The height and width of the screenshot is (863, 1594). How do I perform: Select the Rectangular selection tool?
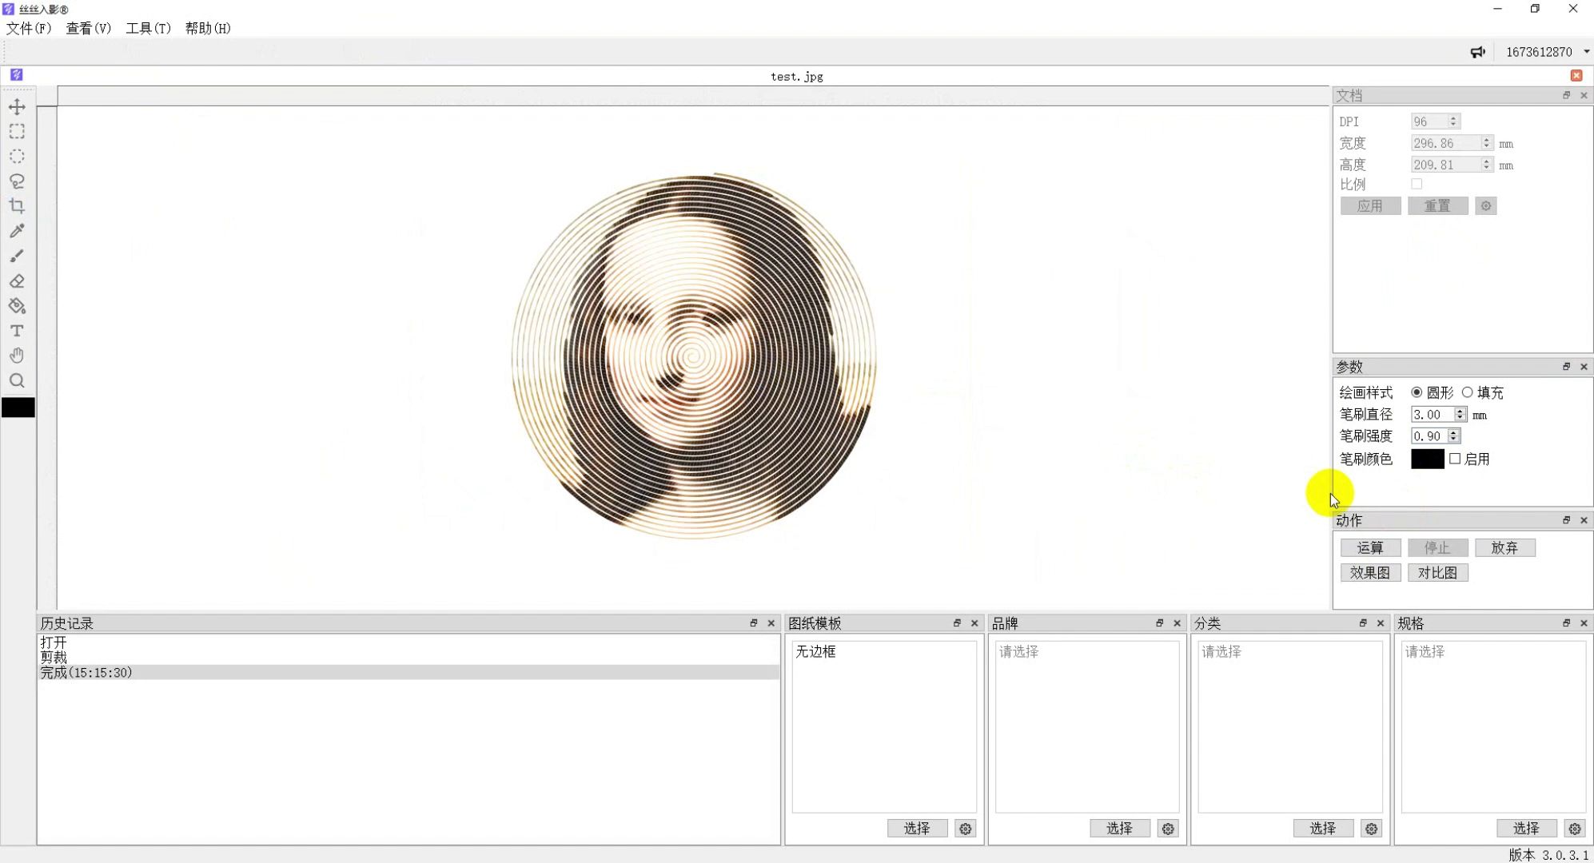(x=17, y=131)
